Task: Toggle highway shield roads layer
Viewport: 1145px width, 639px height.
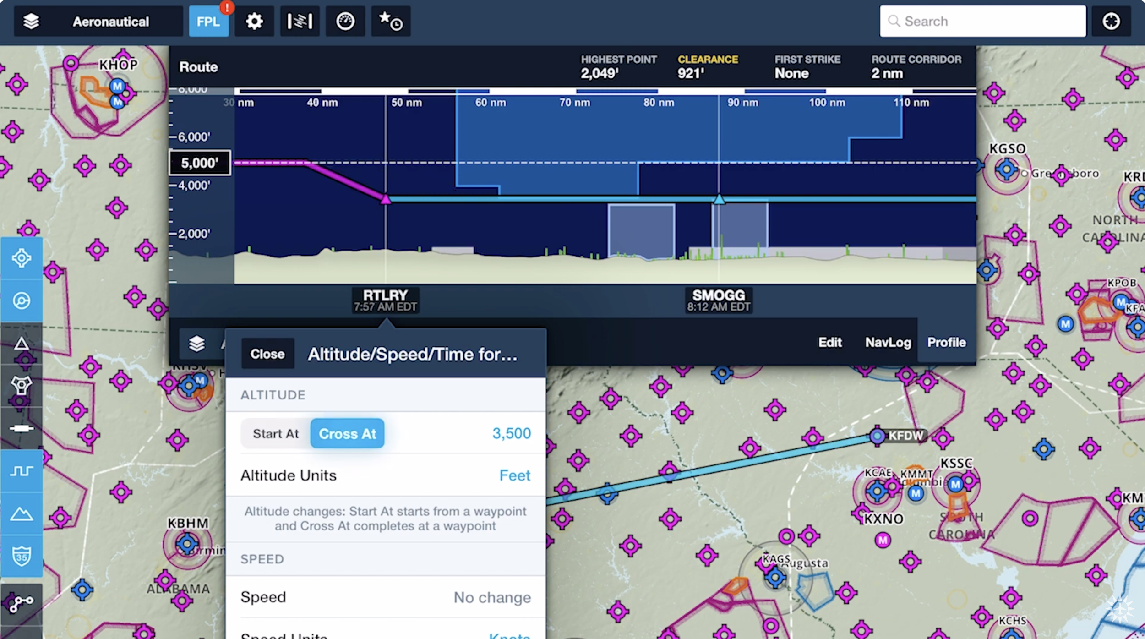Action: (22, 556)
